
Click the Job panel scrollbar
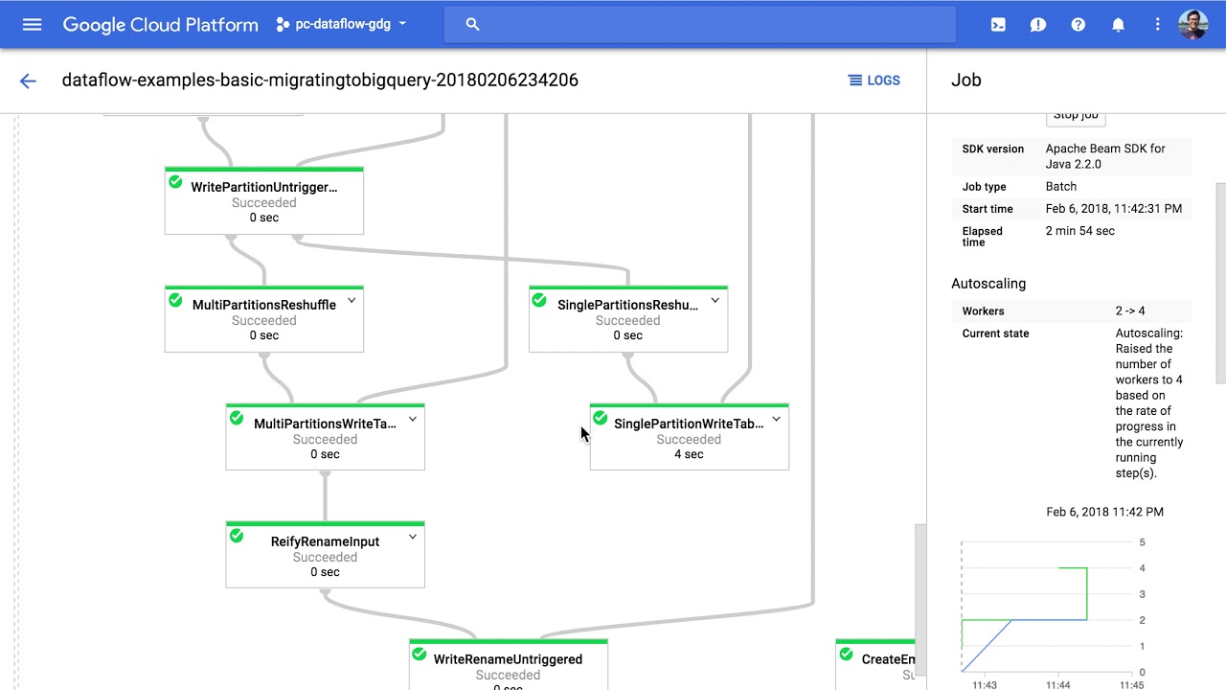click(x=1220, y=283)
